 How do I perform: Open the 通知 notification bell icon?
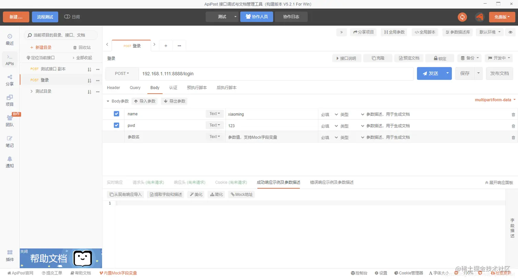[10, 162]
